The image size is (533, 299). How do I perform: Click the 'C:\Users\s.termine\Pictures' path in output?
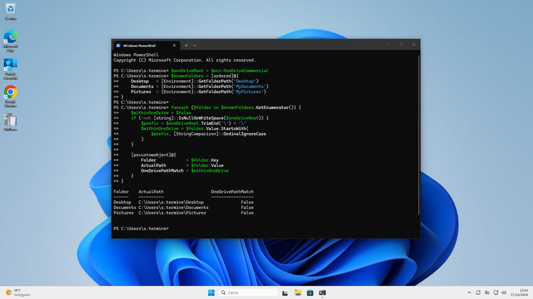[172, 213]
